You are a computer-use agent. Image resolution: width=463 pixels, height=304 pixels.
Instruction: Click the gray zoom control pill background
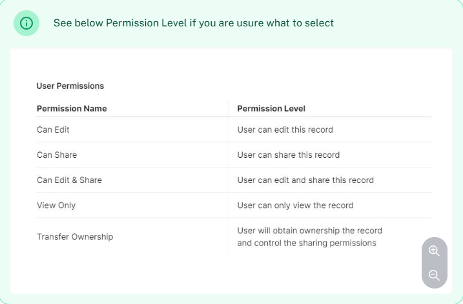coord(435,263)
